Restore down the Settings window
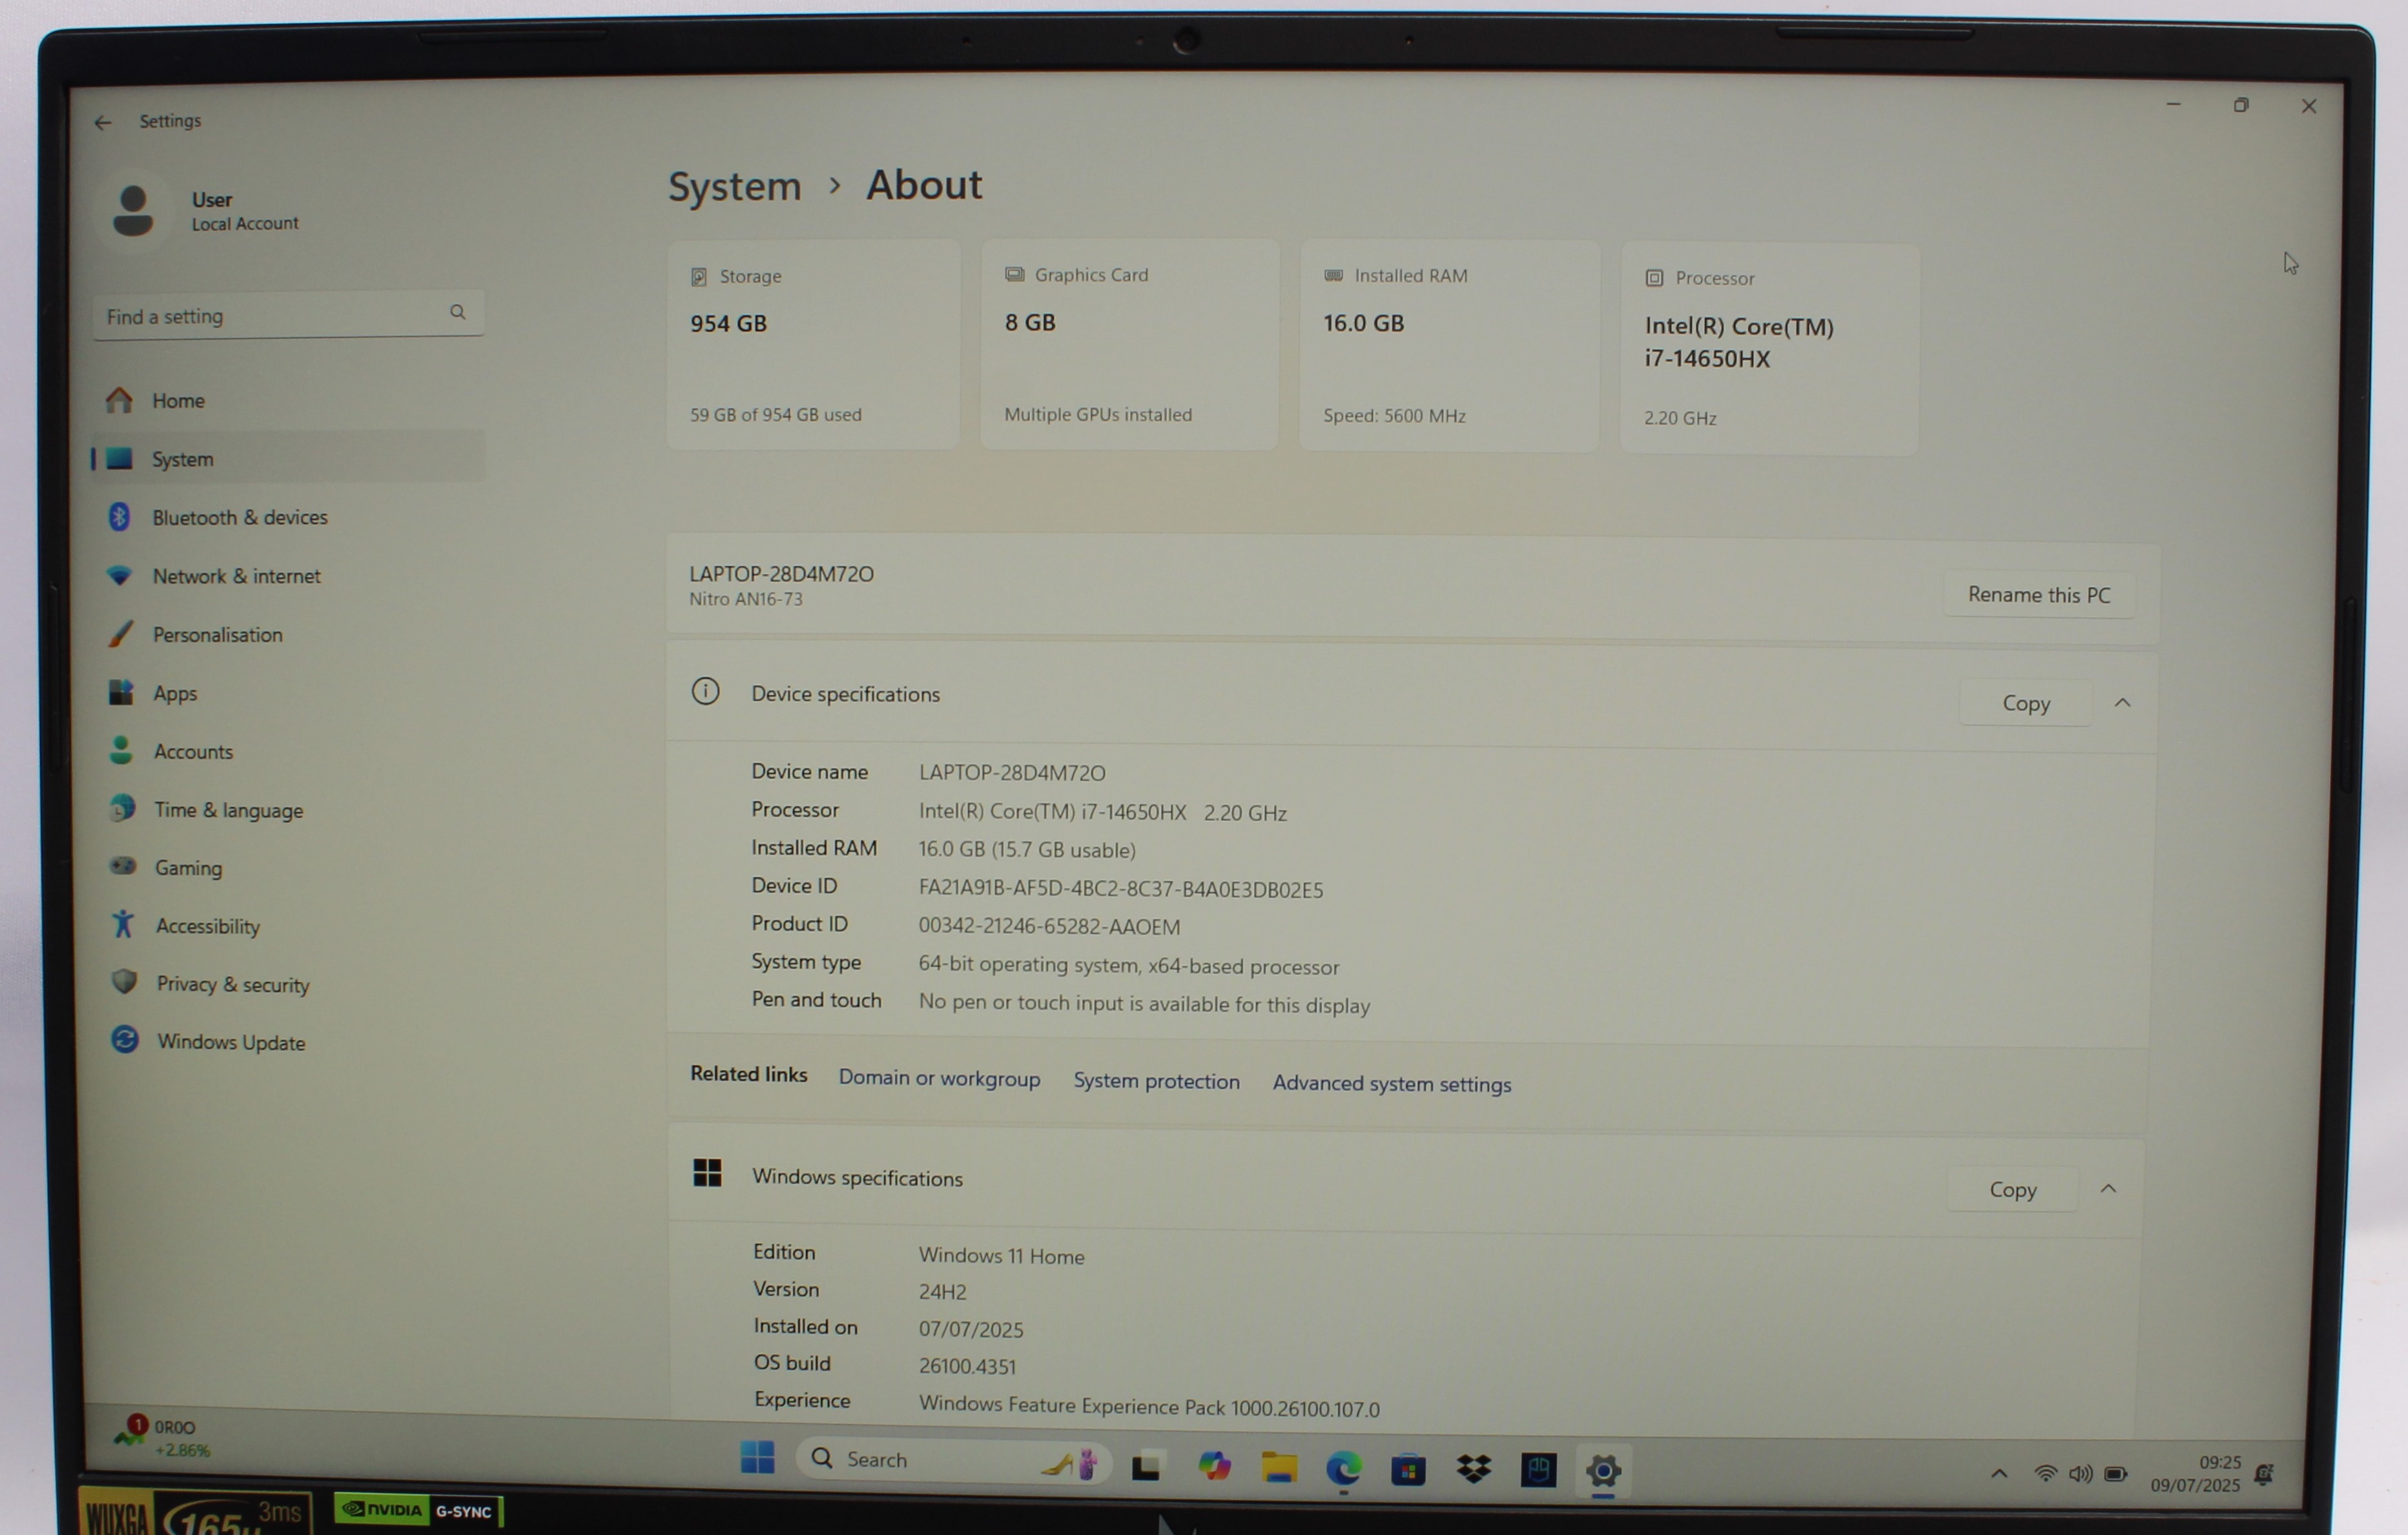 [x=2241, y=105]
